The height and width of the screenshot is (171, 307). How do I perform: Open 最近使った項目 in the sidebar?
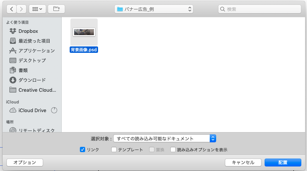pyautogui.click(x=34, y=41)
